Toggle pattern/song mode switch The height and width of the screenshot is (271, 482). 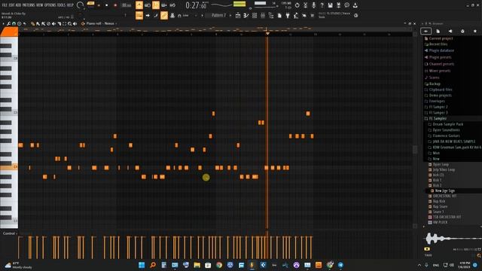pos(90,4)
